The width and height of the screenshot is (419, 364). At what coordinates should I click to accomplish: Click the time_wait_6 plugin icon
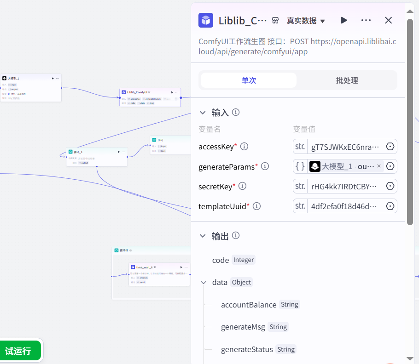133,267
